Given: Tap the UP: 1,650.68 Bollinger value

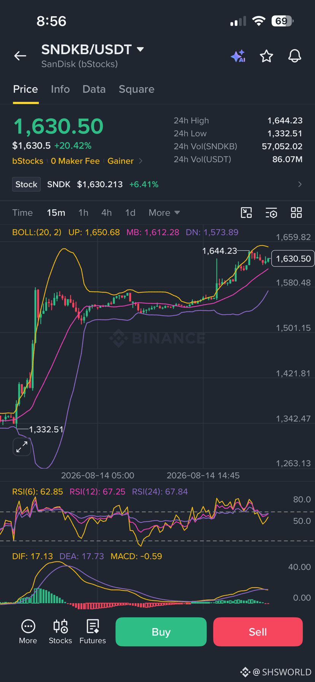Looking at the screenshot, I should click(94, 233).
